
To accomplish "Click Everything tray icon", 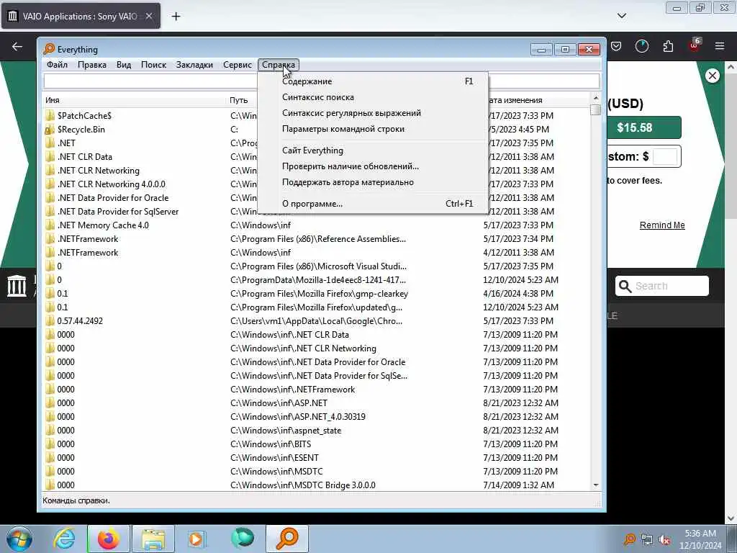I will [630, 539].
